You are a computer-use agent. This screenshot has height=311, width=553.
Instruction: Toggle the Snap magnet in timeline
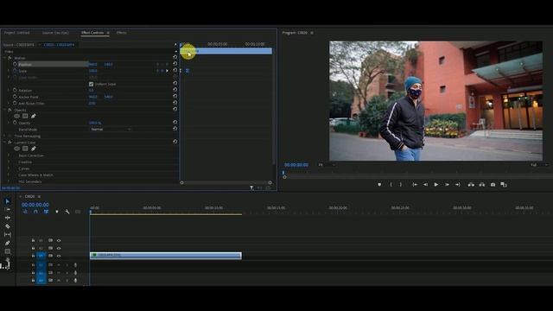35,212
